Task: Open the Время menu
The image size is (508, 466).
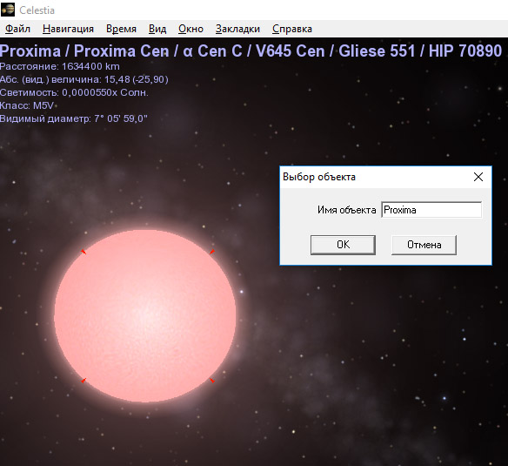Action: [121, 29]
